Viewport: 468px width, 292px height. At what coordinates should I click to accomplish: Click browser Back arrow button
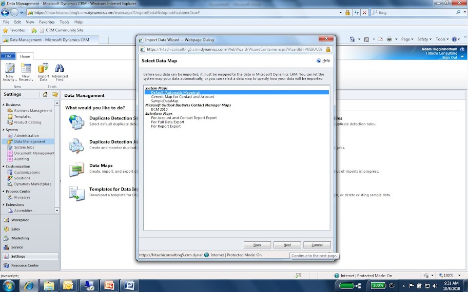[x=5, y=12]
